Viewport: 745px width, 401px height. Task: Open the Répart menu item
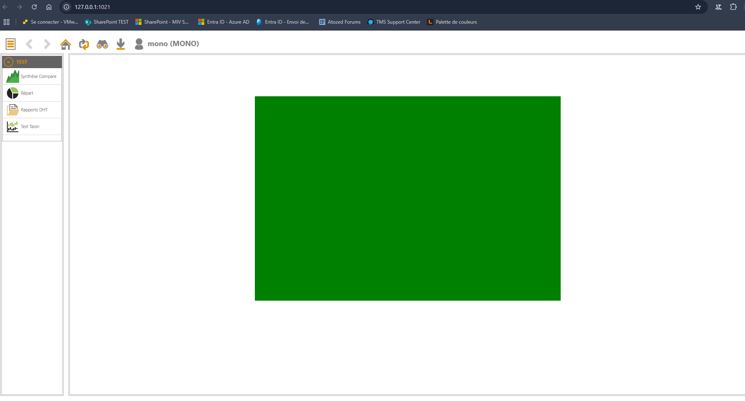[x=32, y=93]
